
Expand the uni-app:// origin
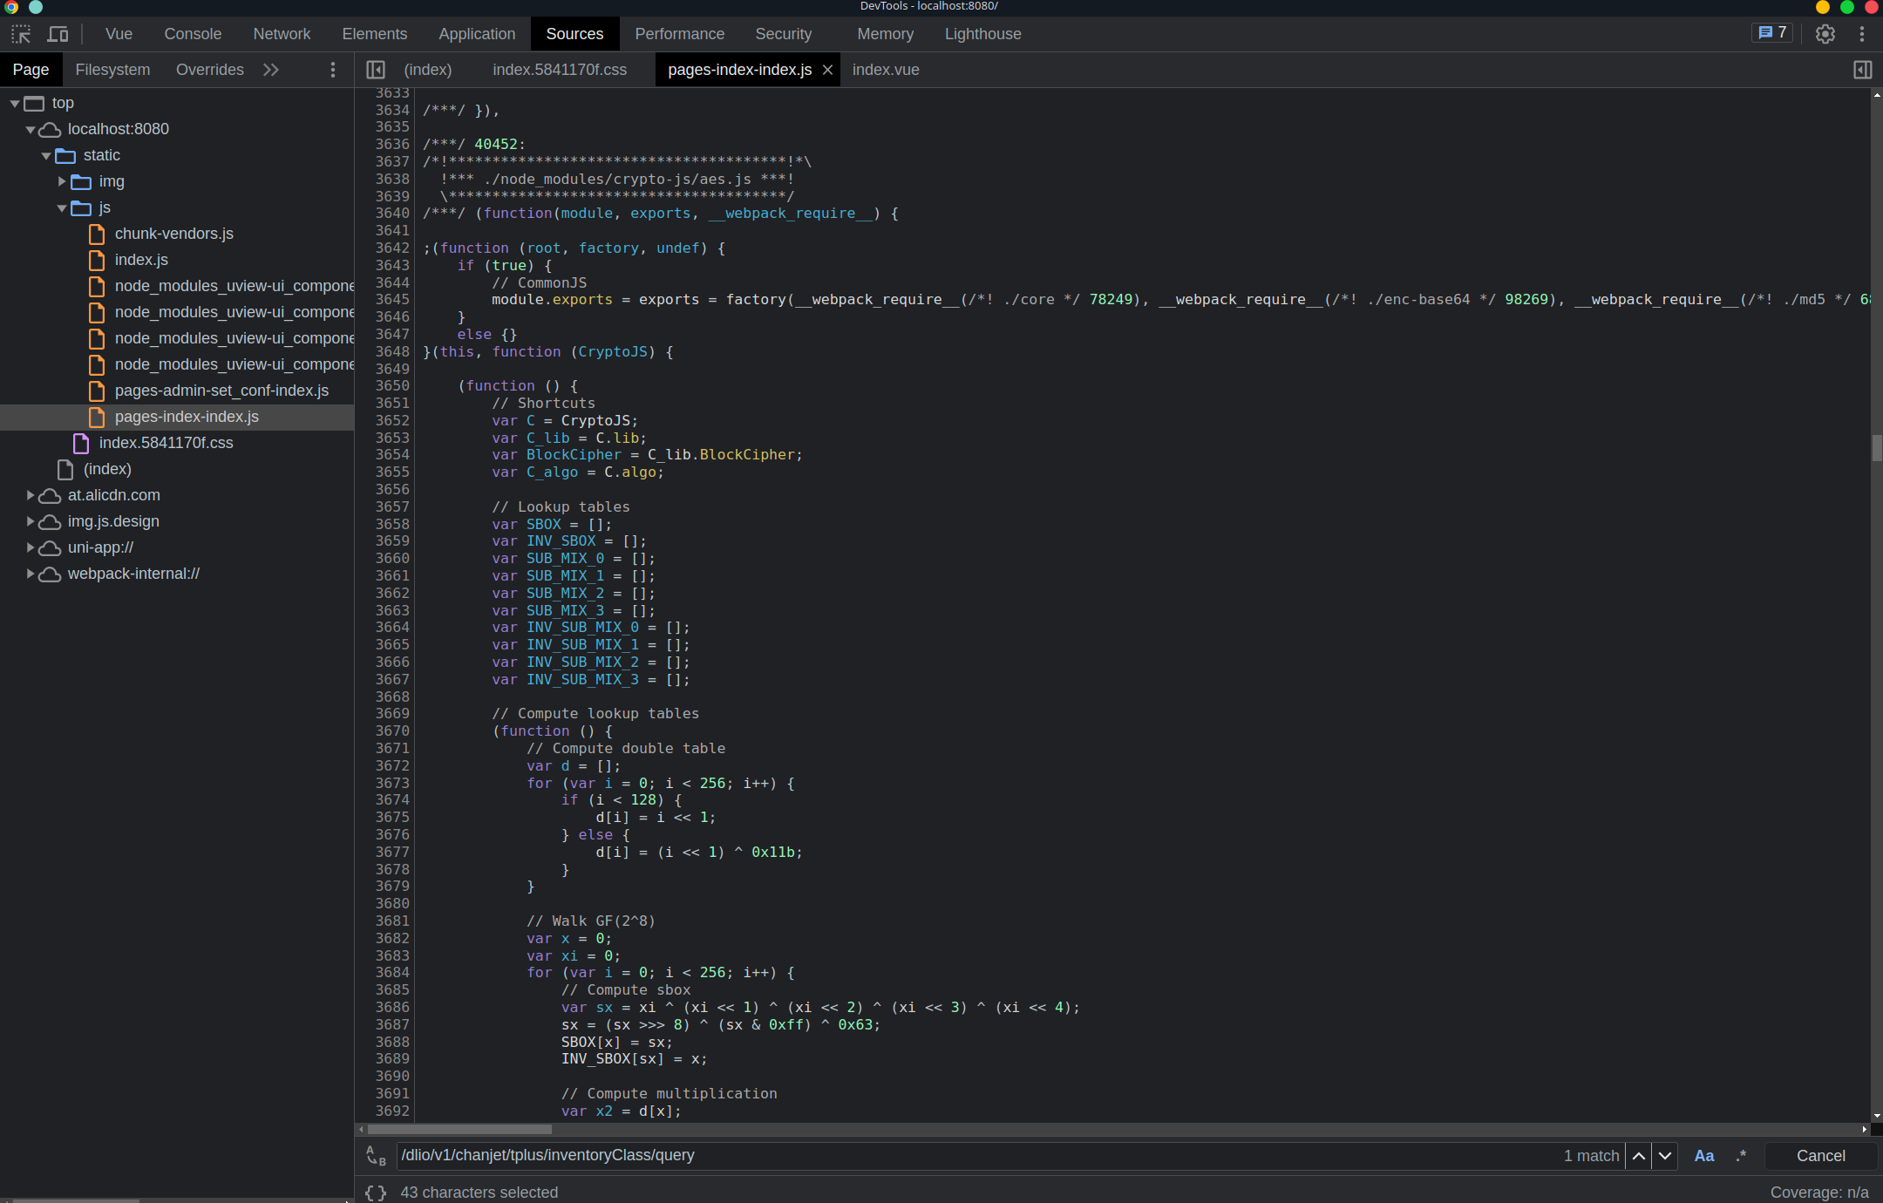31,547
